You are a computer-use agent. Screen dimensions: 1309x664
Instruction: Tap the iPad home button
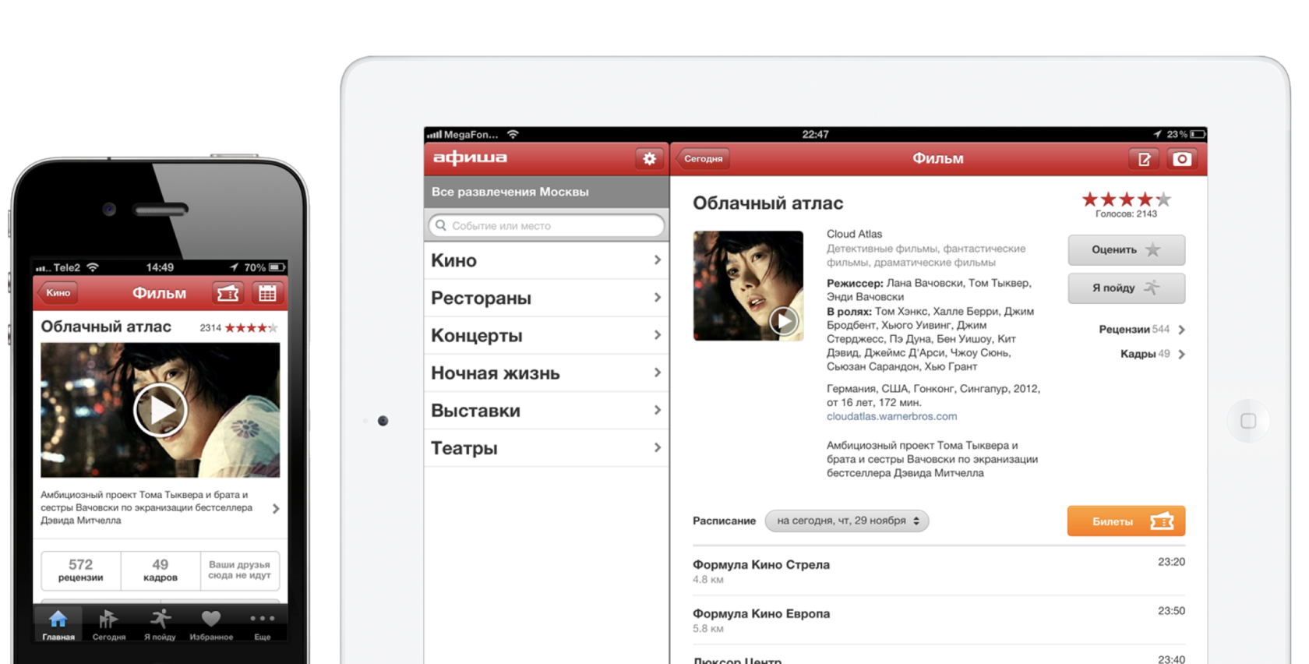(1248, 421)
